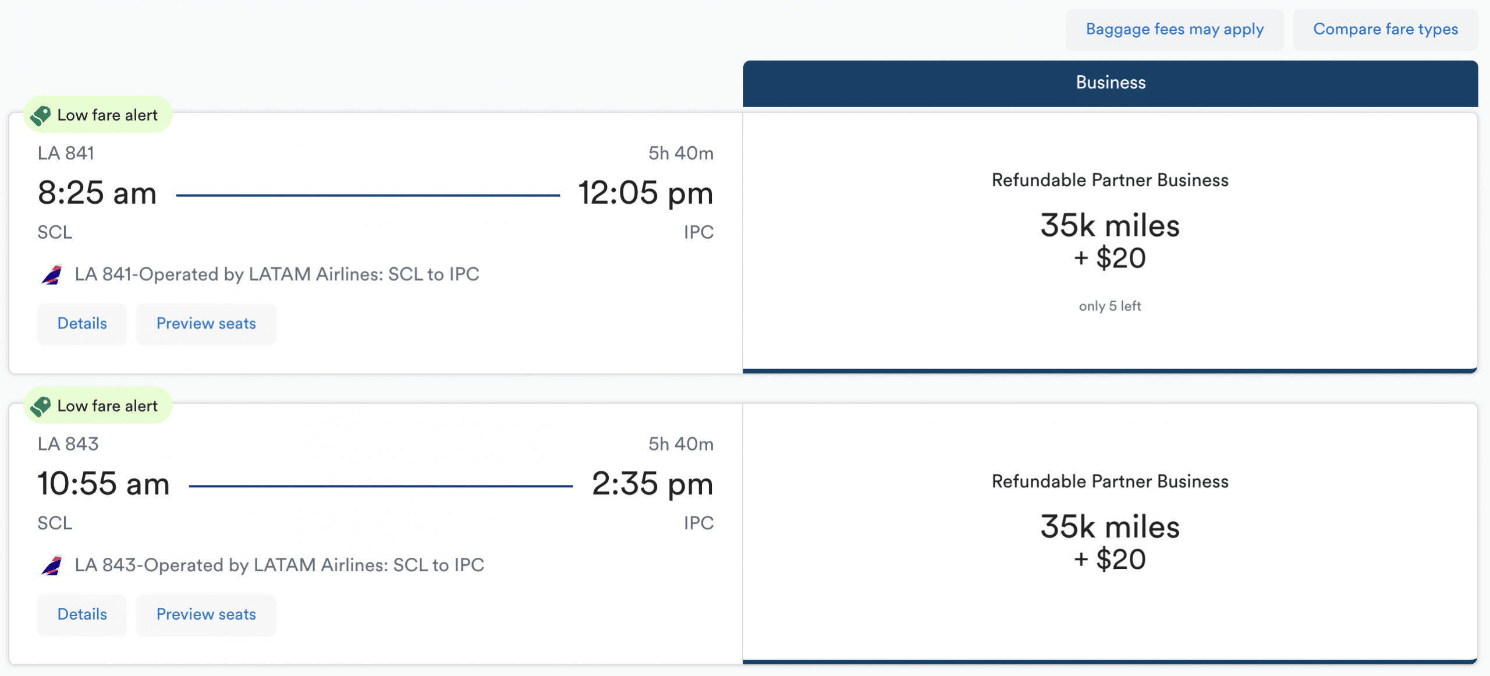Screen dimensions: 1490x676
Task: Open the Baggage fees may apply link
Action: (x=1175, y=29)
